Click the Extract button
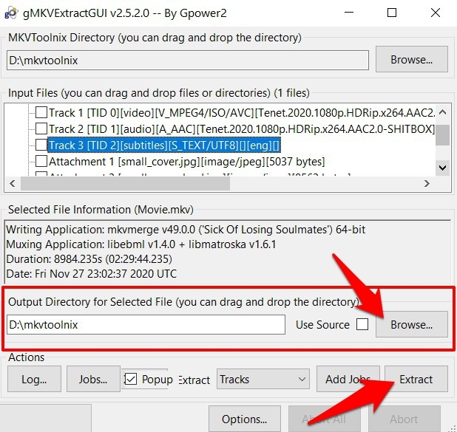Image resolution: width=457 pixels, height=432 pixels. pos(416,379)
